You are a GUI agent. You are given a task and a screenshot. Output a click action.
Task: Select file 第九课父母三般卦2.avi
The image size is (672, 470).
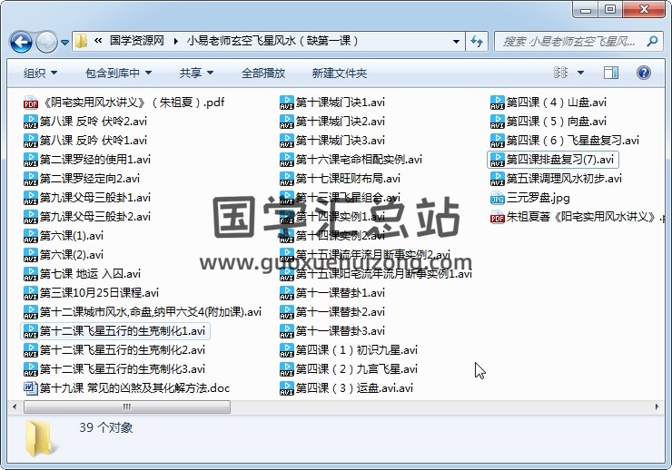tap(87, 217)
